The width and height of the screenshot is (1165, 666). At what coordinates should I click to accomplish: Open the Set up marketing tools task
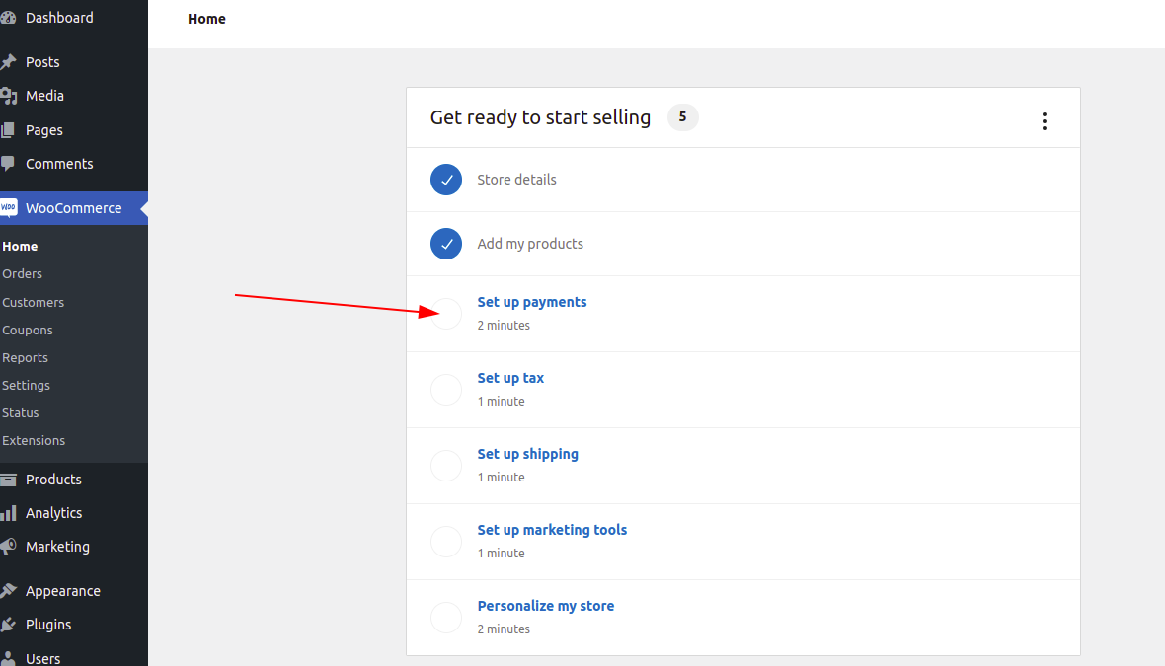552,530
